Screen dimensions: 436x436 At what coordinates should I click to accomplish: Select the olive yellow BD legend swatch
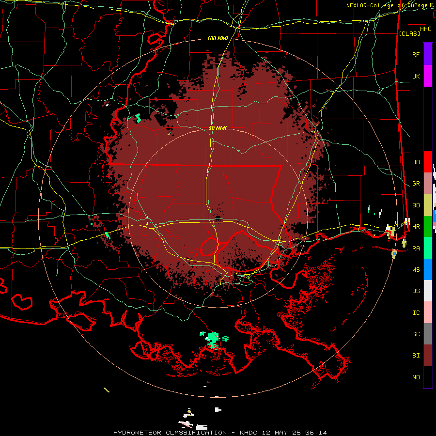(428, 205)
